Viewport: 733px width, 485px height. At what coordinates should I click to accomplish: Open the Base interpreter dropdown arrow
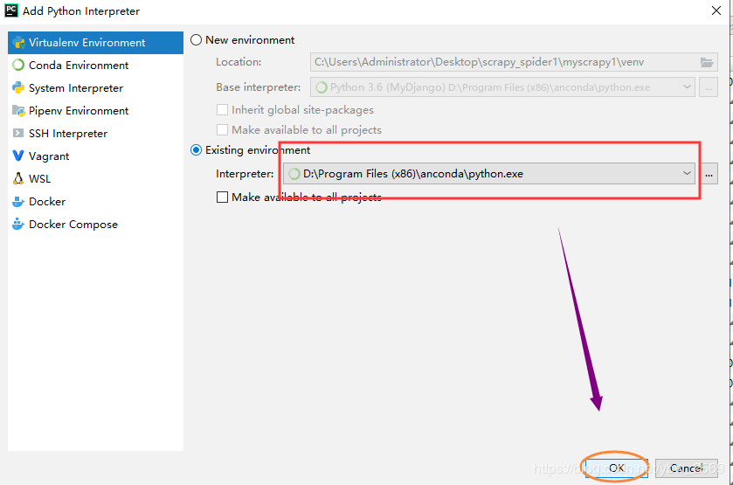click(687, 87)
